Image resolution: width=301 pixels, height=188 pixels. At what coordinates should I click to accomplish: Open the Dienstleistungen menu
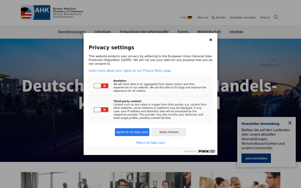click(72, 32)
